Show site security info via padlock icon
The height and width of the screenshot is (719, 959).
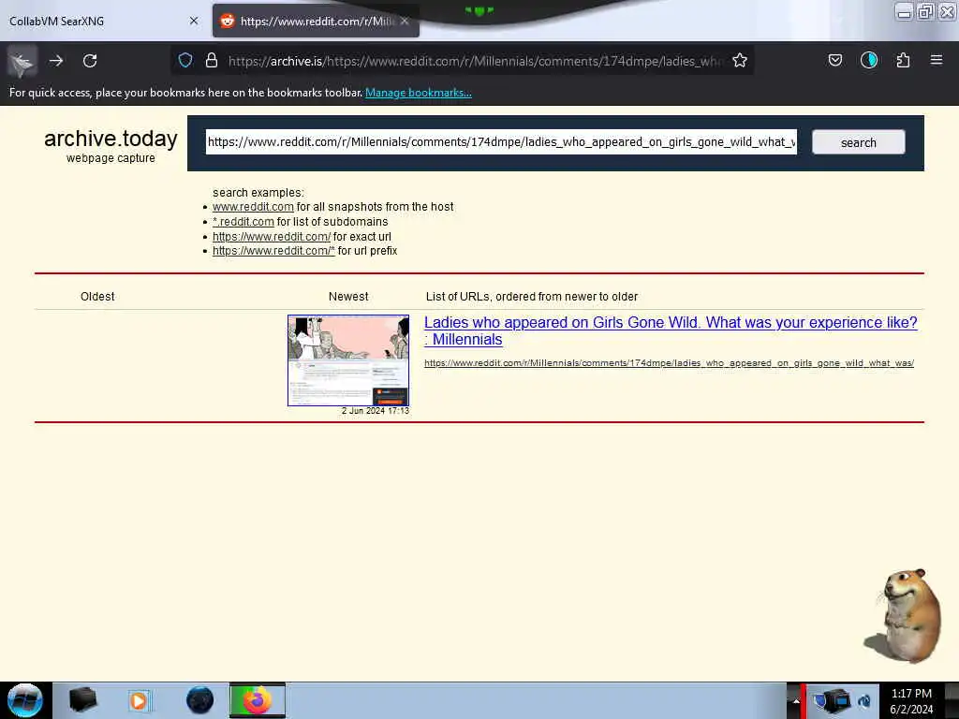tap(212, 61)
